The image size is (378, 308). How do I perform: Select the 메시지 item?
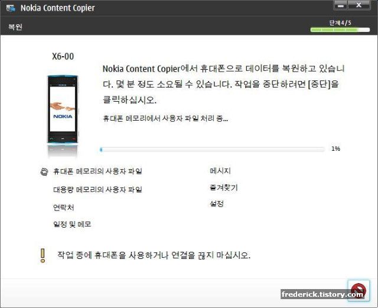coord(220,171)
